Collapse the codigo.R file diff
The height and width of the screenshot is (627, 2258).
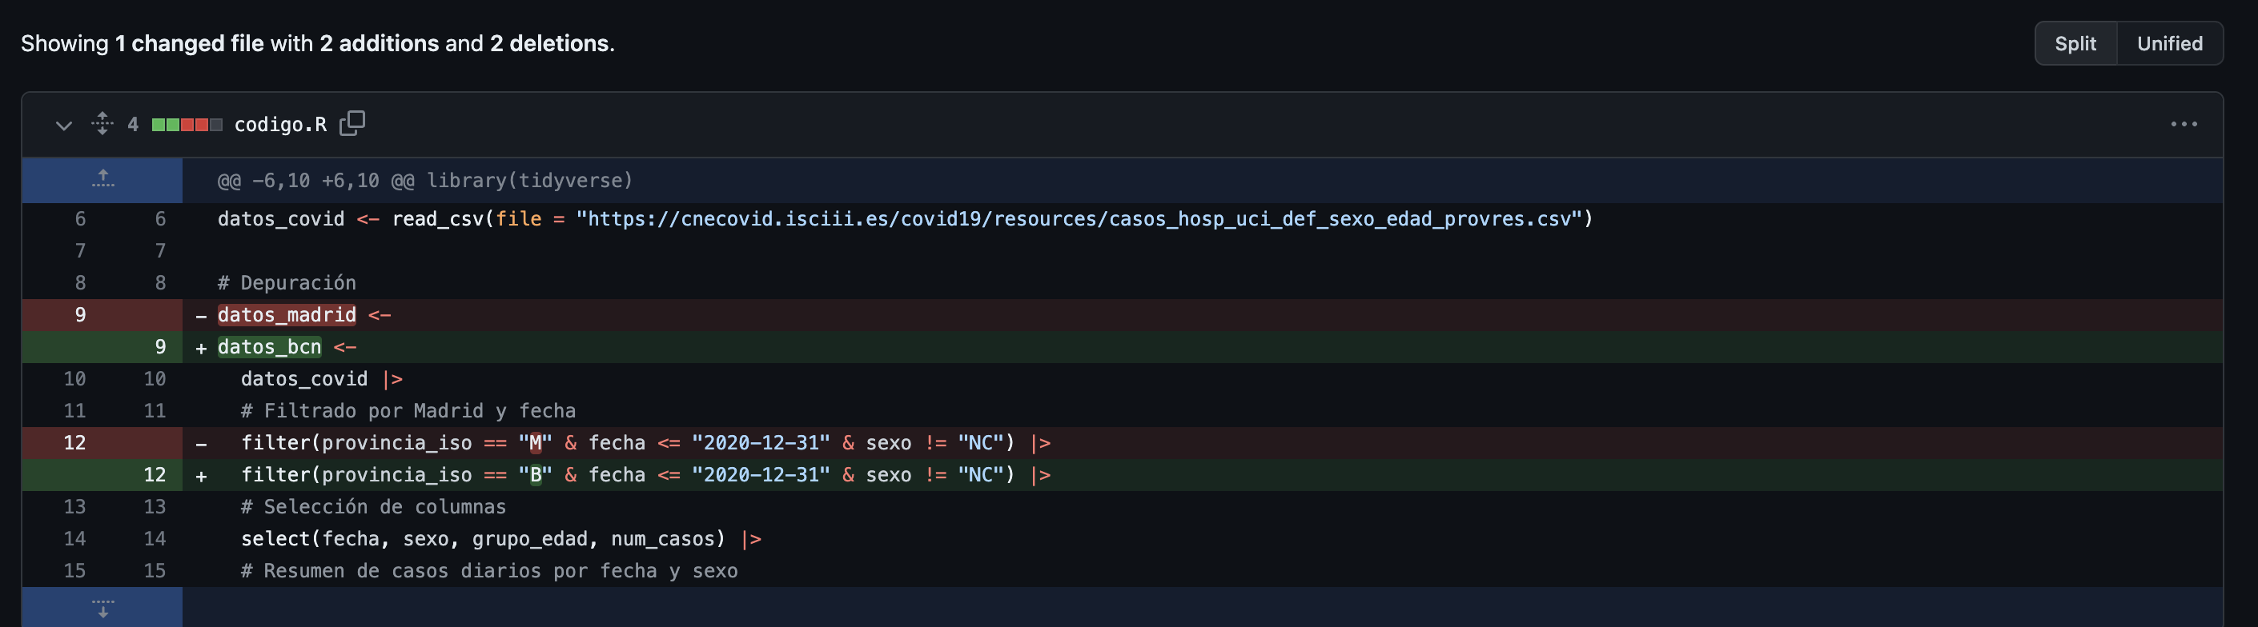[63, 124]
